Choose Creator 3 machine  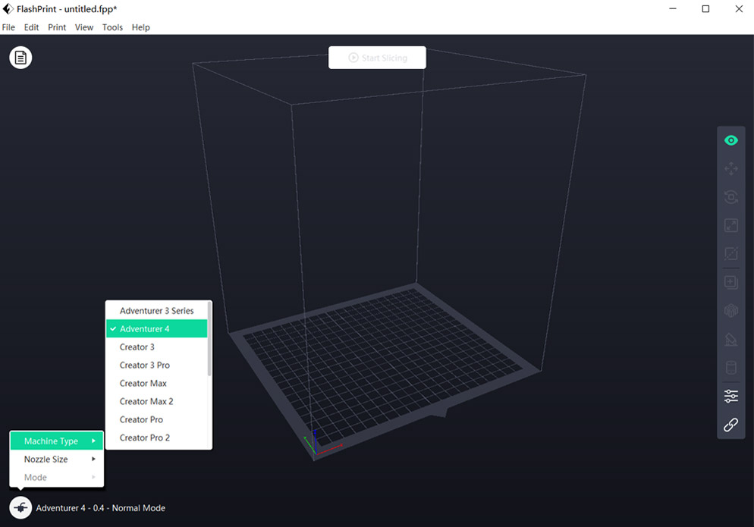pos(157,347)
